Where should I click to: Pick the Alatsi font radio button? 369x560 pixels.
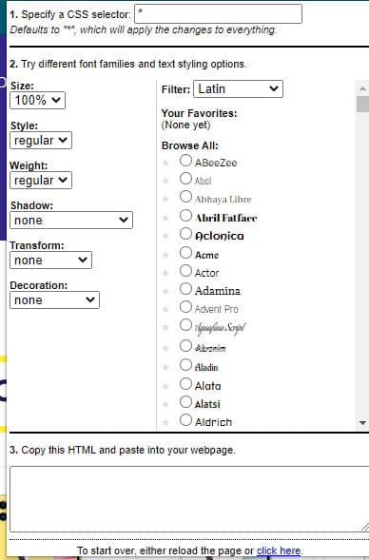point(185,402)
